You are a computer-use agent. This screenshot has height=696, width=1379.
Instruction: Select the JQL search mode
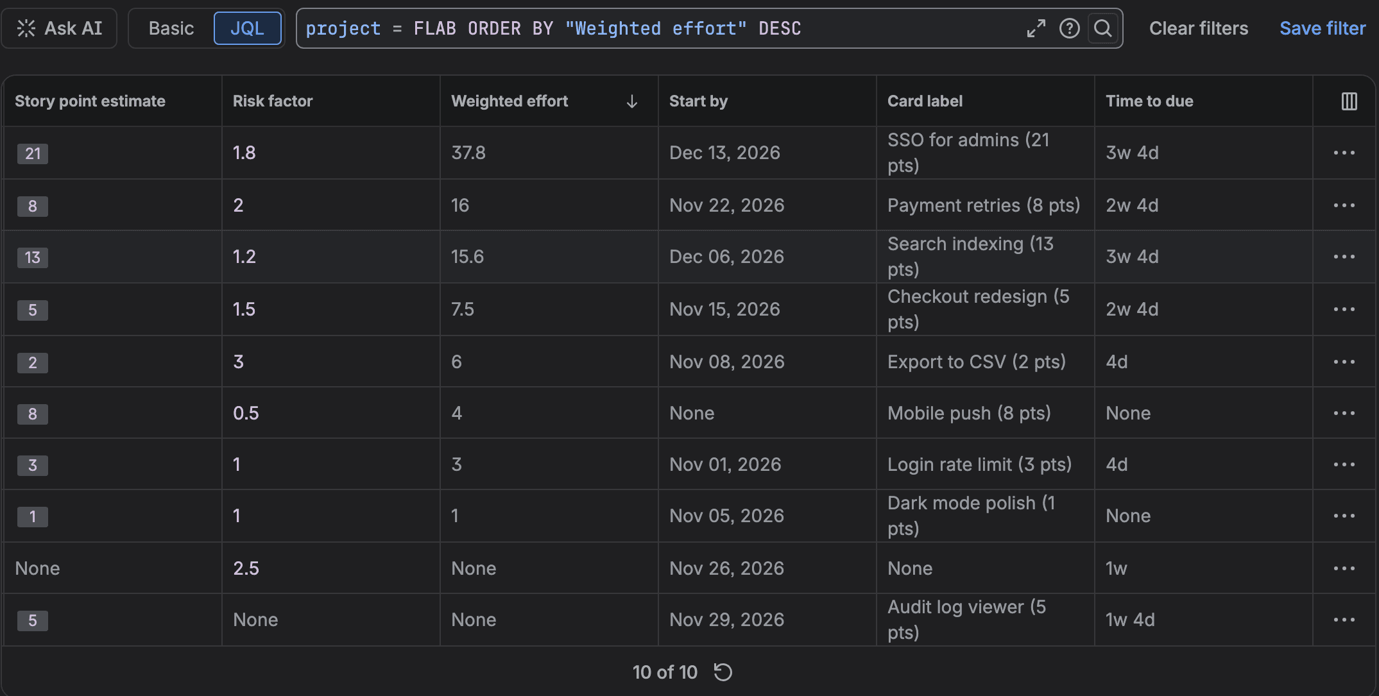pos(247,28)
